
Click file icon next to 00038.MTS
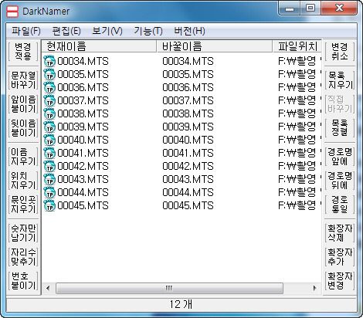click(49, 113)
